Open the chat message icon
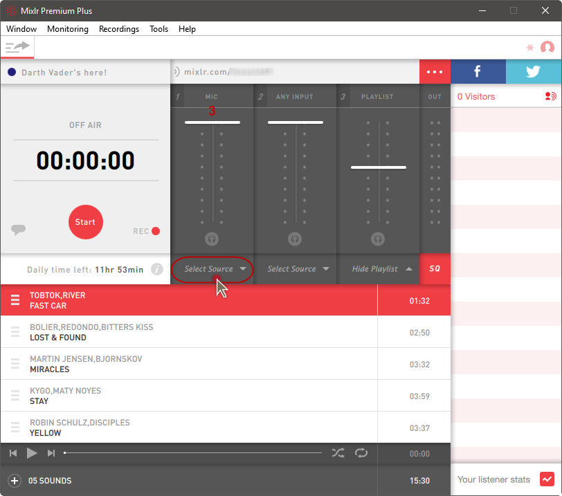The height and width of the screenshot is (496, 562). coord(19,230)
